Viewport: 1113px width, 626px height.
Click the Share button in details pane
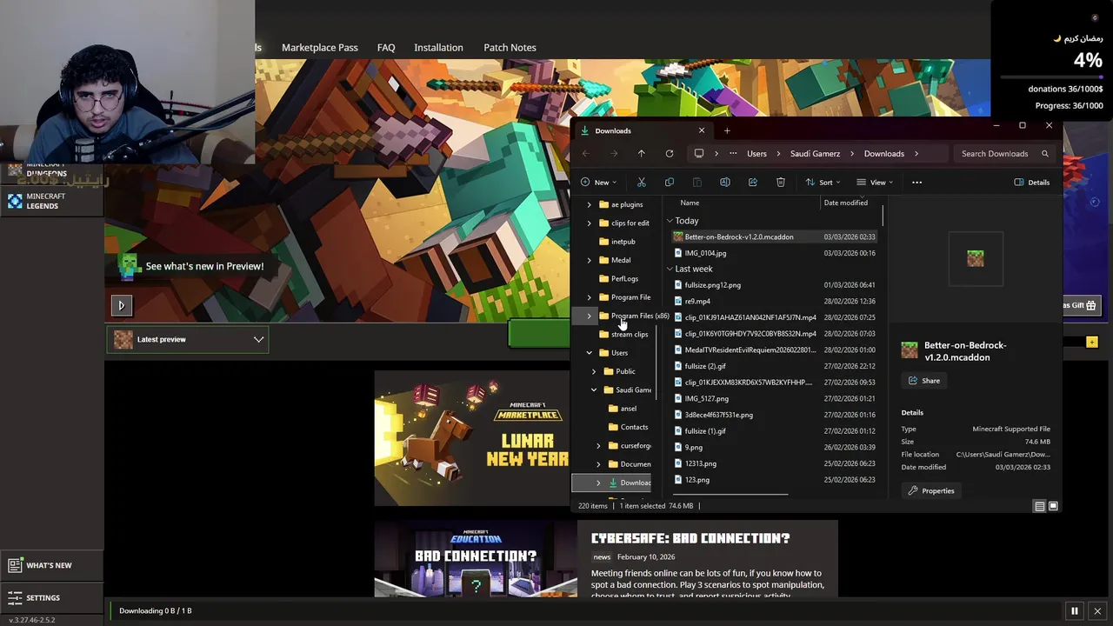click(x=924, y=381)
